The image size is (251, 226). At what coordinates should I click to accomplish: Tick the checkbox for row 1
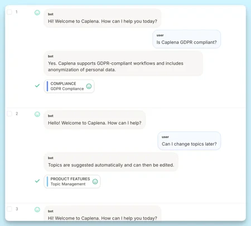(9, 12)
